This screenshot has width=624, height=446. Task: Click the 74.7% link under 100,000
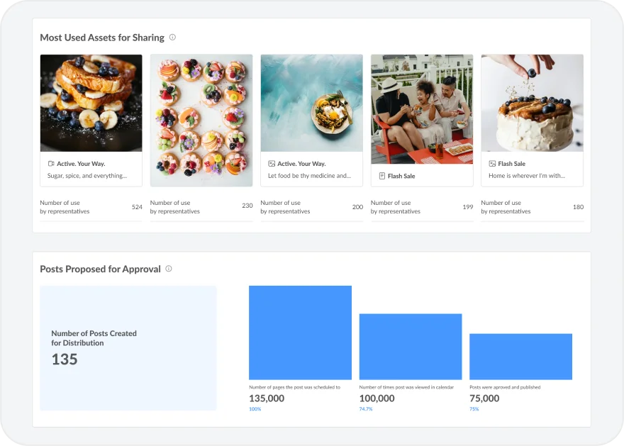(x=366, y=409)
